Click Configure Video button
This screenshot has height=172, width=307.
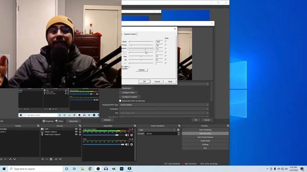pos(128,92)
